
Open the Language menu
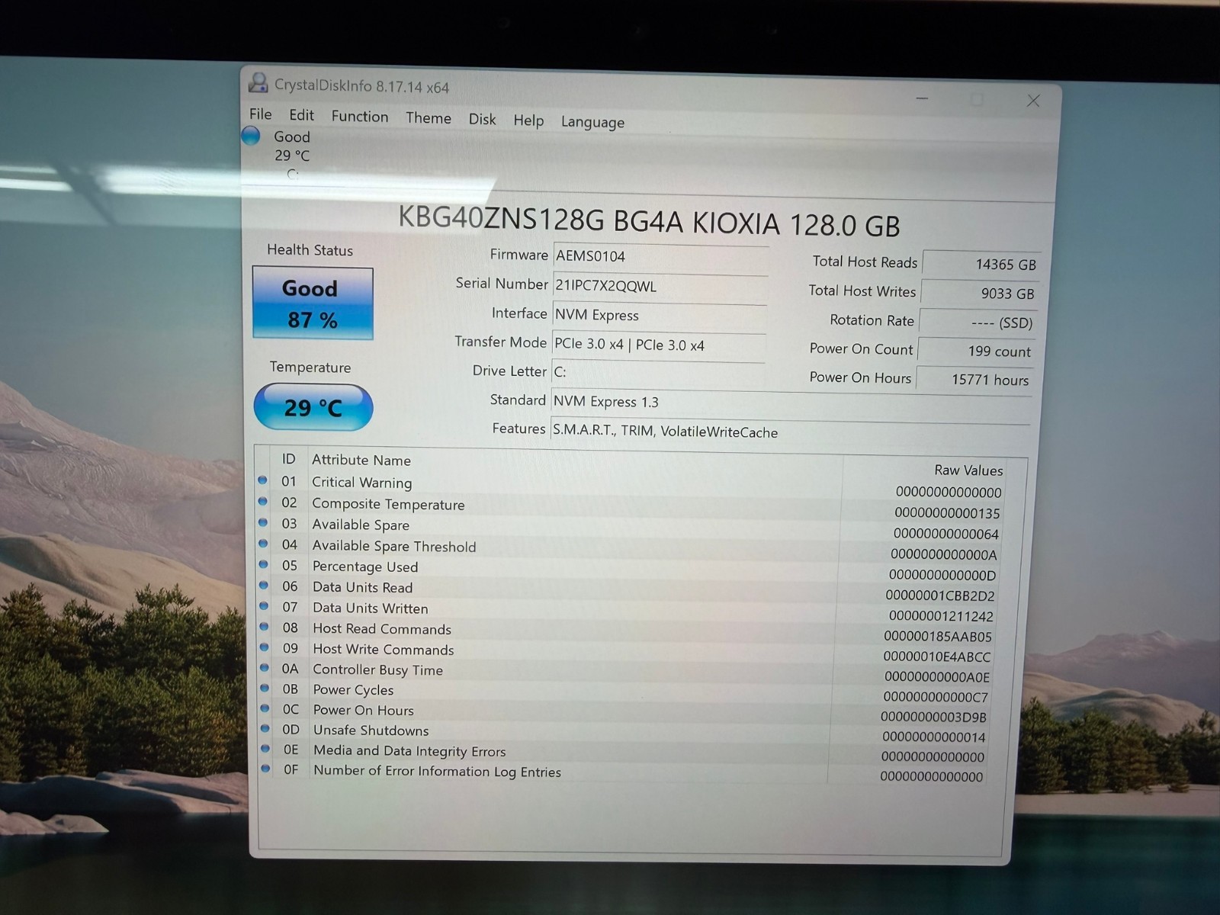(x=592, y=122)
